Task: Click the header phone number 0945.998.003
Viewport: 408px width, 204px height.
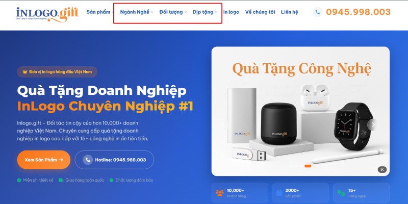Action: 359,12
